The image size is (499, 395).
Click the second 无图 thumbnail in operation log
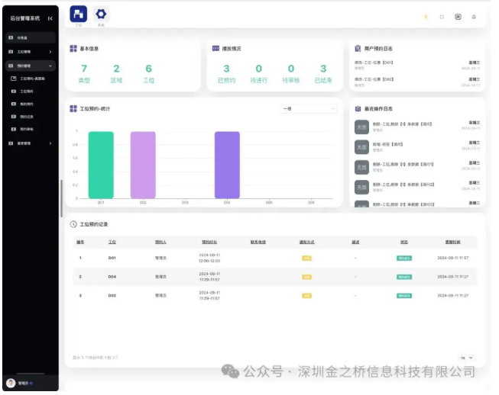[x=361, y=147]
